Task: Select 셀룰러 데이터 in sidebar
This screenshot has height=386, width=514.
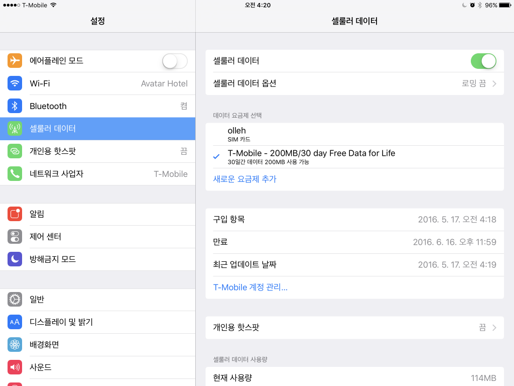Action: [98, 129]
